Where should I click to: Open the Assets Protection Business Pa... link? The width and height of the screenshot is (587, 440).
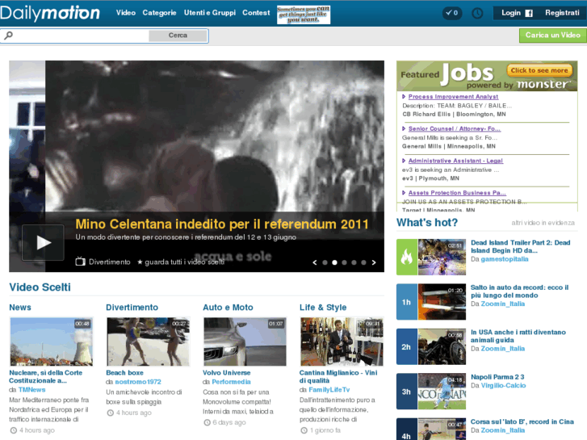tap(457, 193)
